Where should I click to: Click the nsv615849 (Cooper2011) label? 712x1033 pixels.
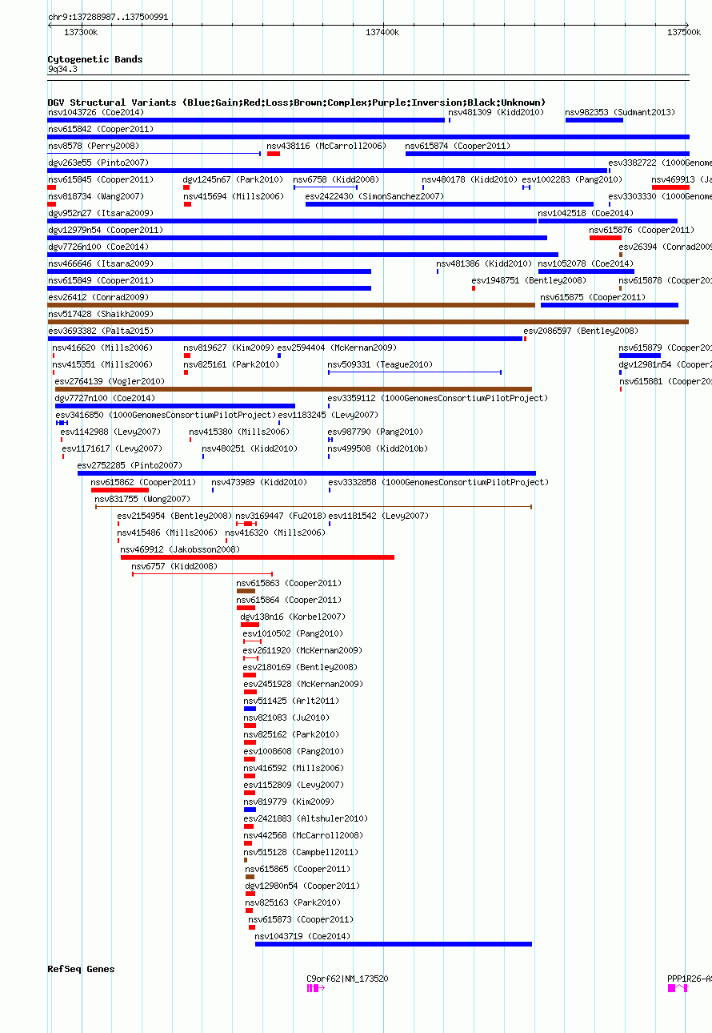tap(100, 280)
